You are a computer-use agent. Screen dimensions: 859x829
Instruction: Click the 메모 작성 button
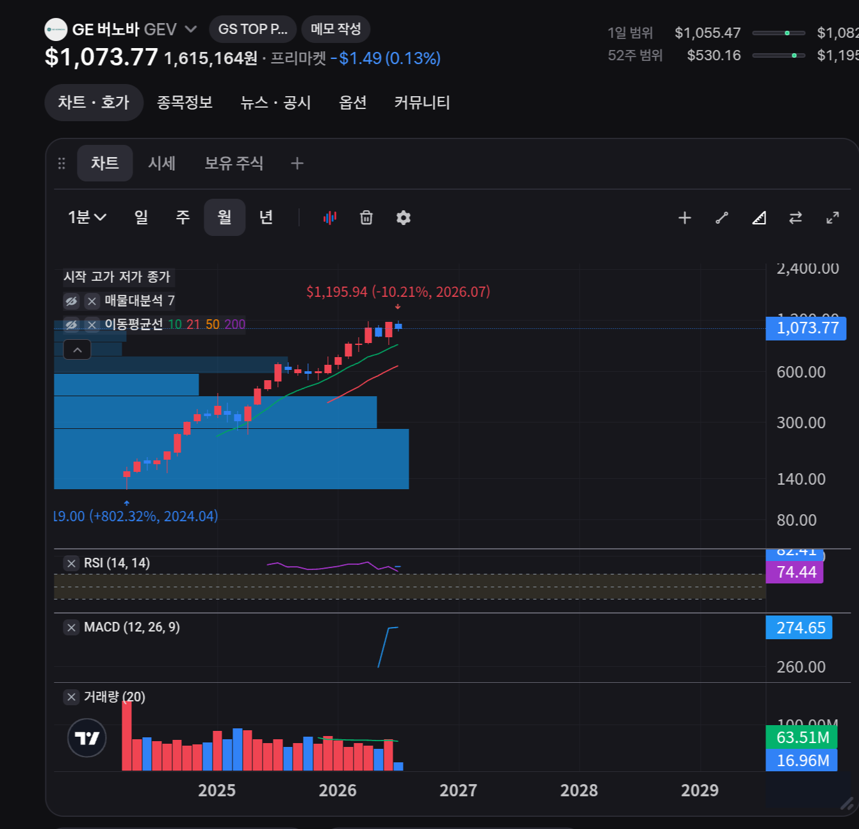pos(336,29)
